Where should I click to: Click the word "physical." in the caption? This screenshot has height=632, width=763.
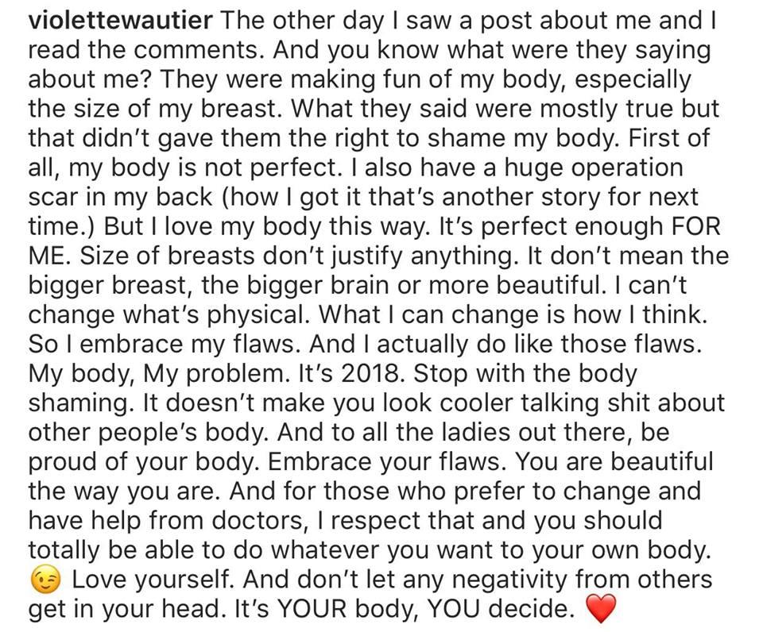[x=259, y=315]
